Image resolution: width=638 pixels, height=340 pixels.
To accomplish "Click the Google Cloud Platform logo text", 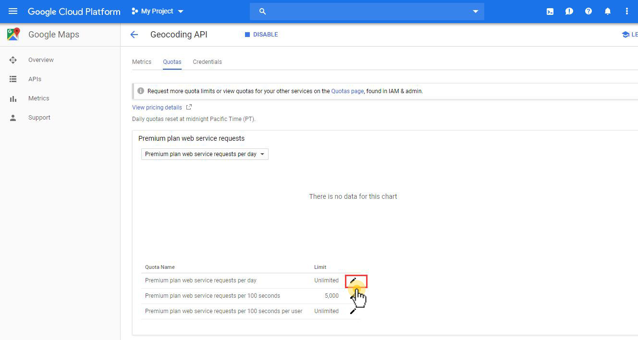I will pos(74,12).
